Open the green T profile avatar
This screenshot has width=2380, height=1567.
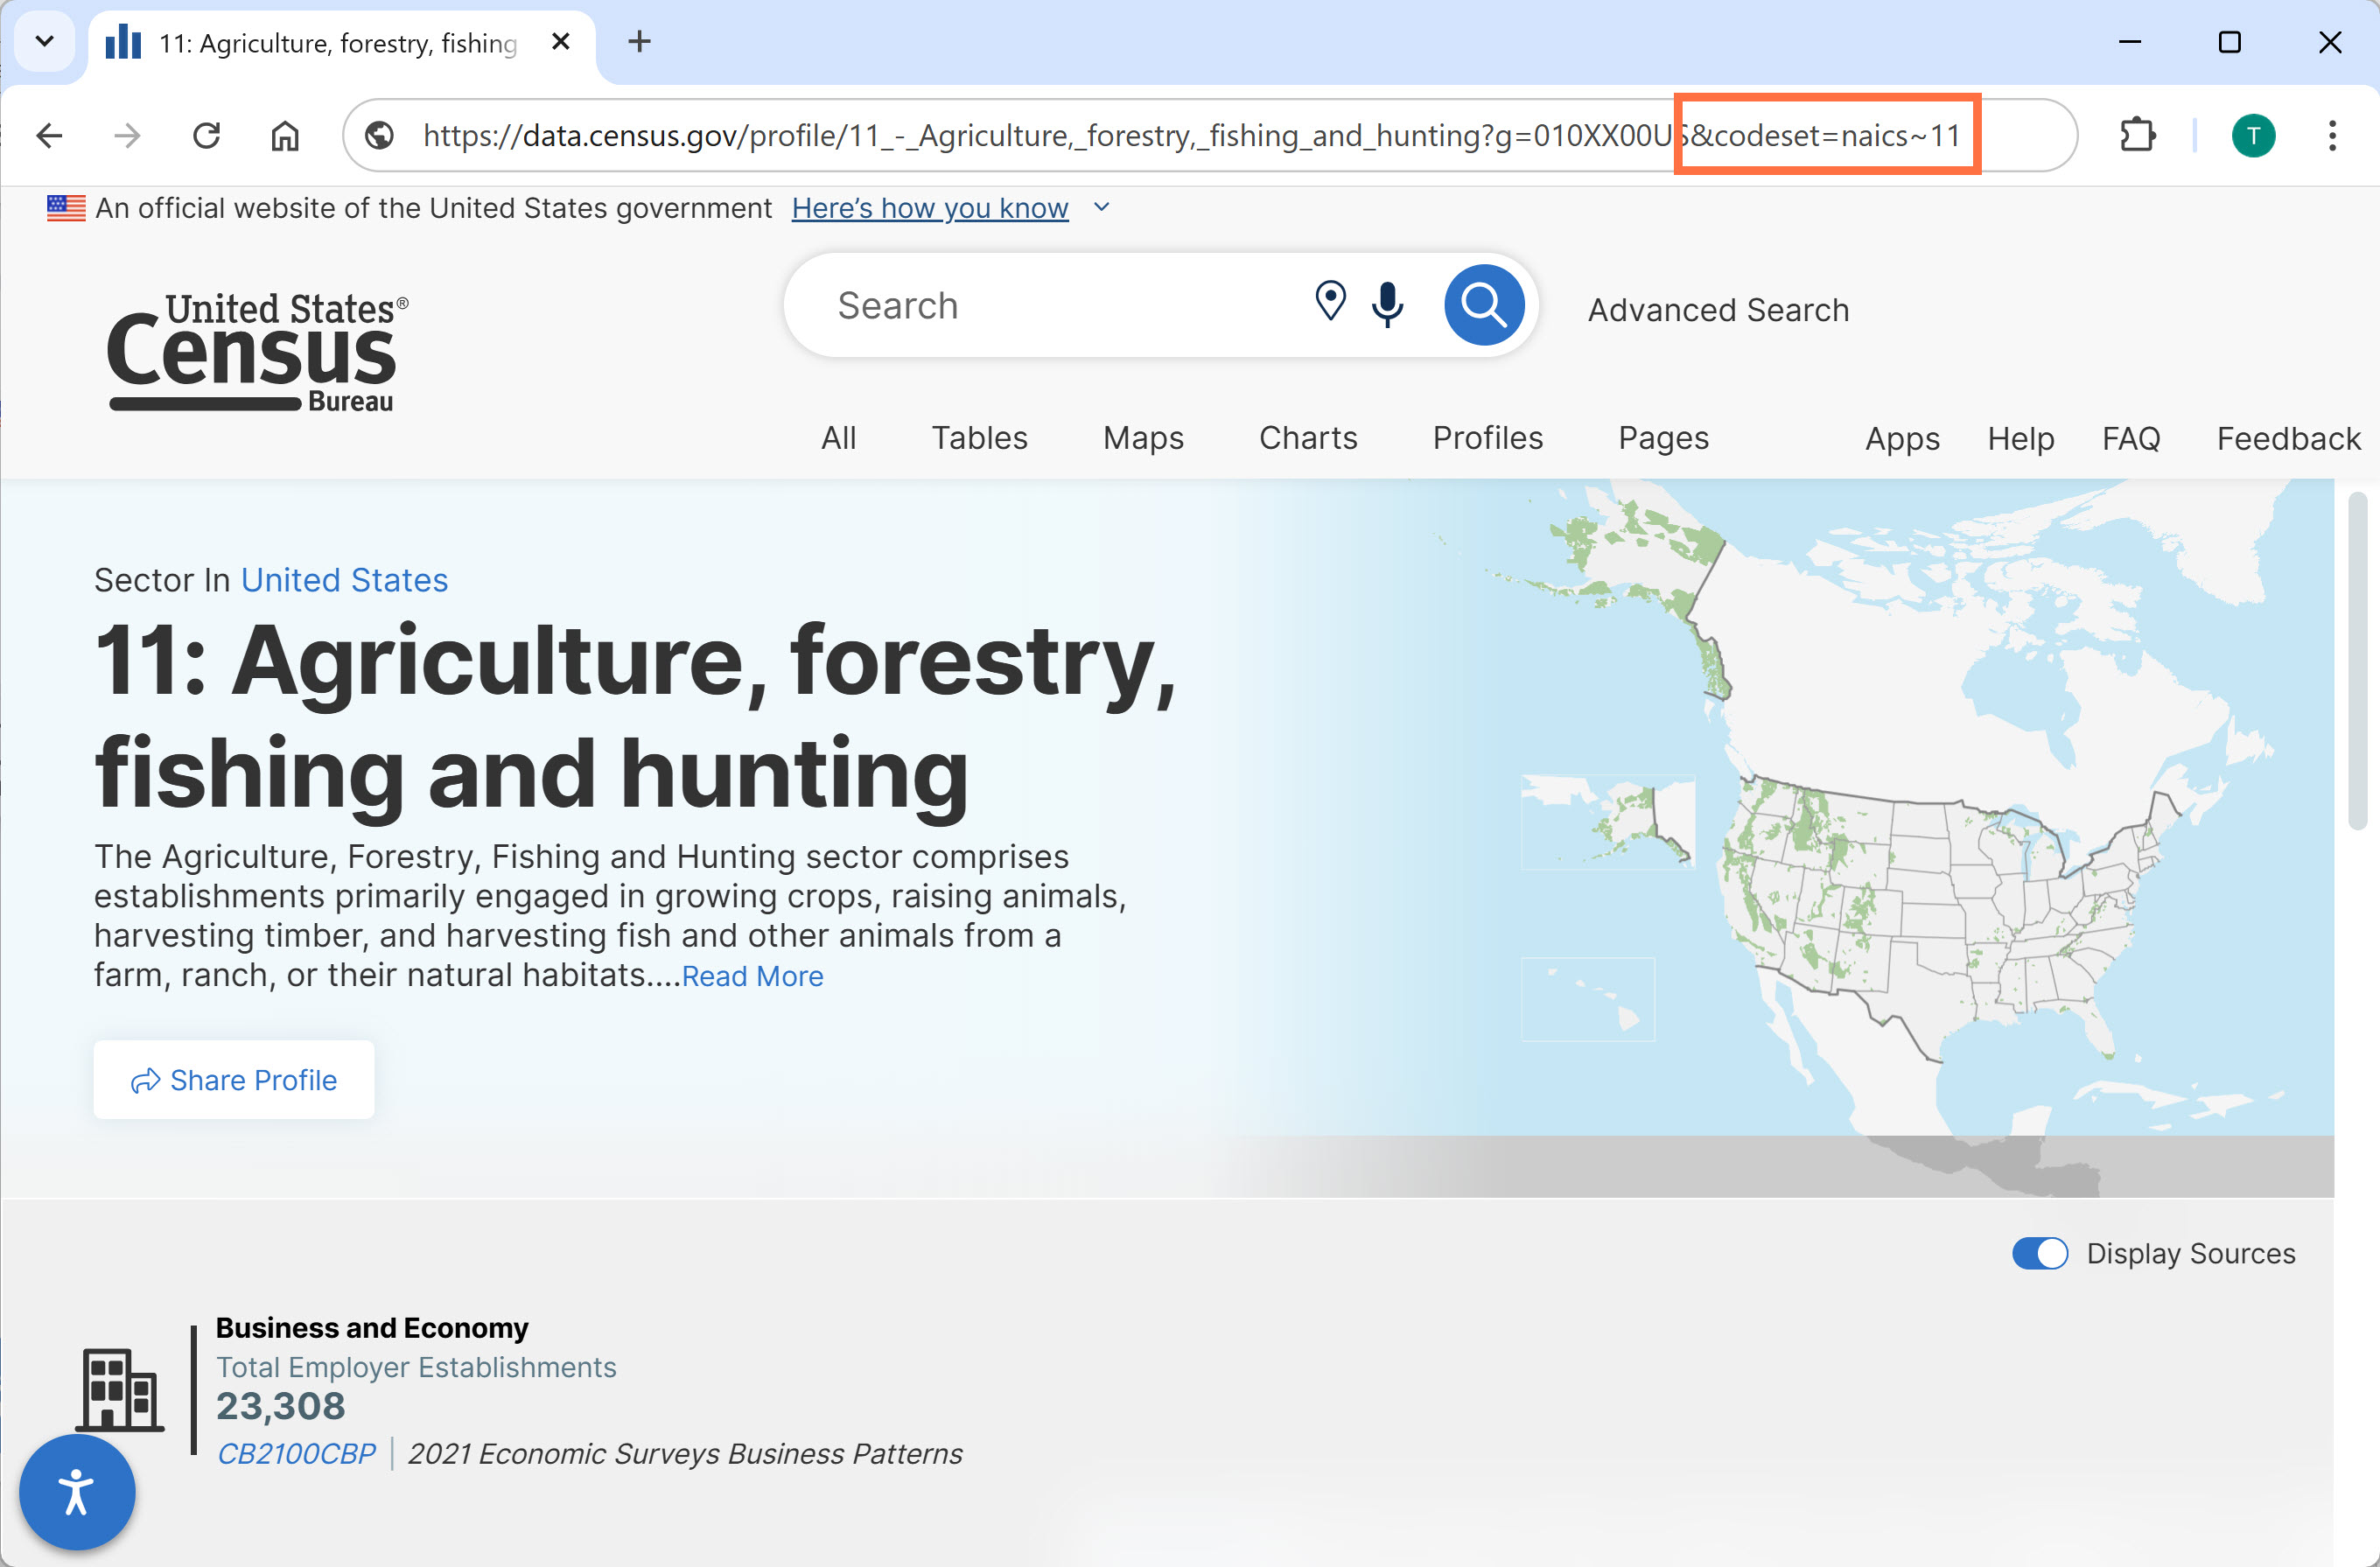pyautogui.click(x=2253, y=135)
